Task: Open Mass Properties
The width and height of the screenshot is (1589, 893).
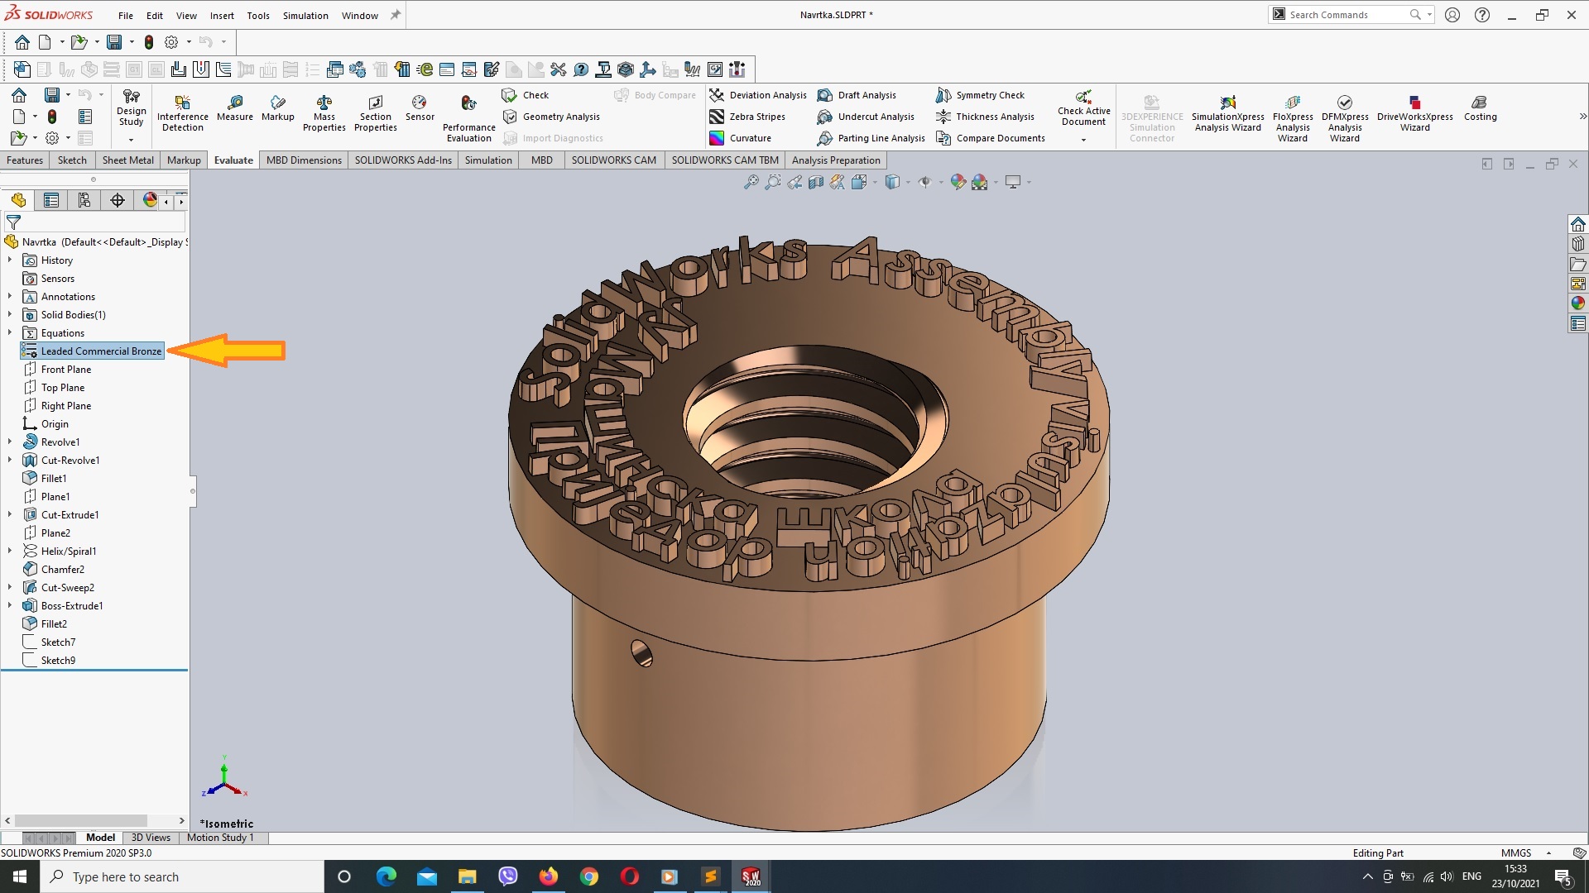Action: (324, 113)
